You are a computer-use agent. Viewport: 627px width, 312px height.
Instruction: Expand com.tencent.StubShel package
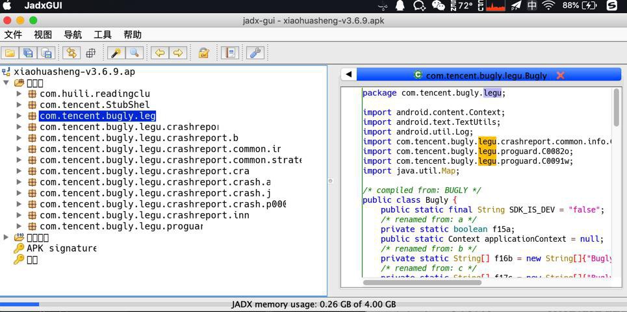pos(18,105)
